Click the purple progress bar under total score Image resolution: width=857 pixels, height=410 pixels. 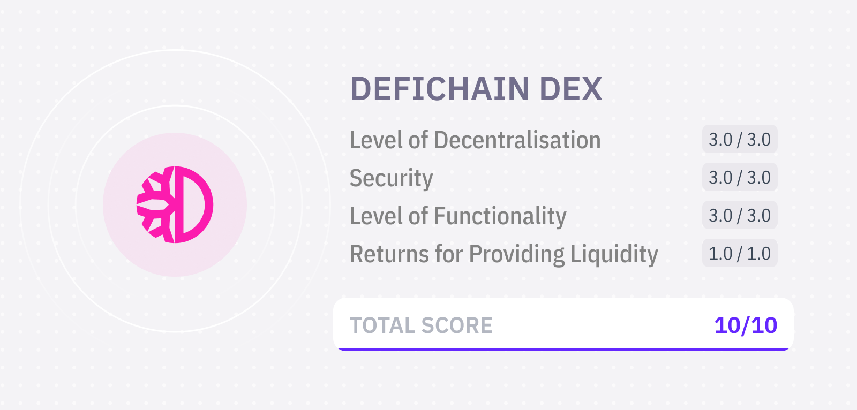point(563,350)
